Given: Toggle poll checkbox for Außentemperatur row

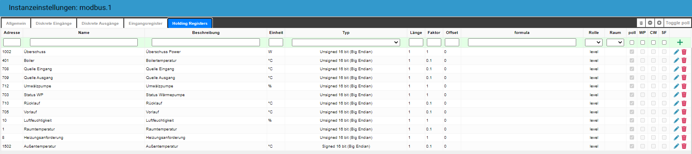Looking at the screenshot, I should click(x=632, y=146).
